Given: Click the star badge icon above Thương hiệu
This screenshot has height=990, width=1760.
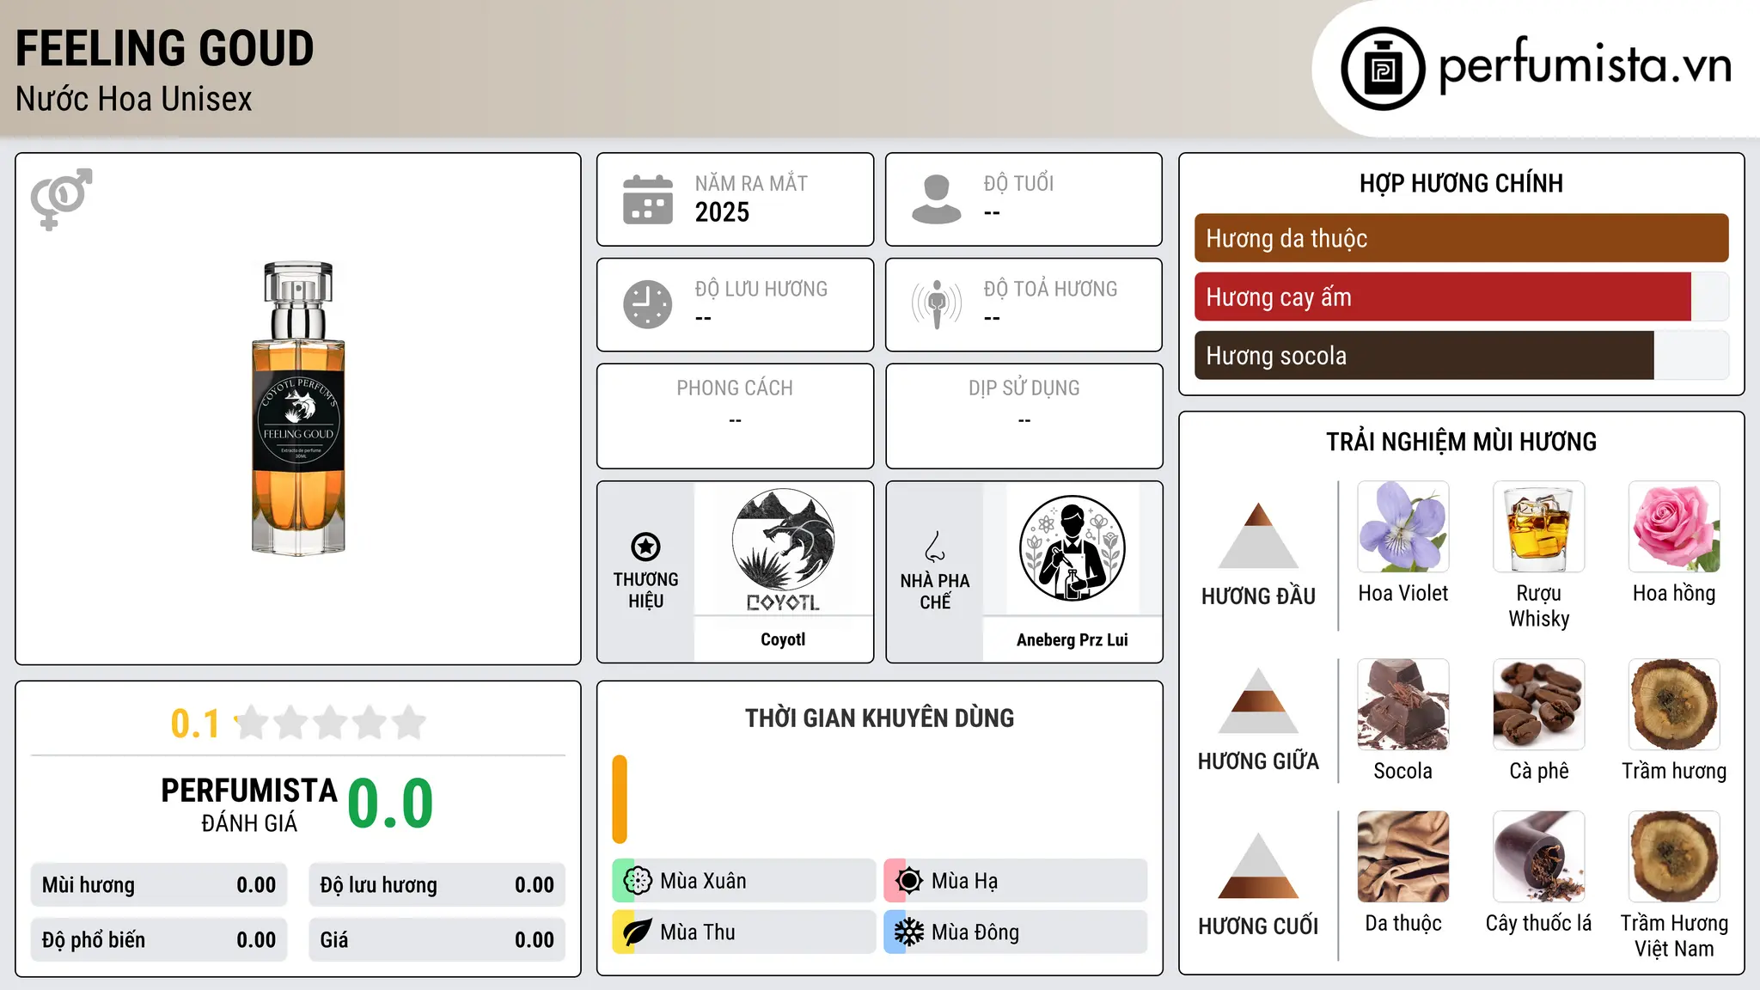Looking at the screenshot, I should (x=645, y=547).
